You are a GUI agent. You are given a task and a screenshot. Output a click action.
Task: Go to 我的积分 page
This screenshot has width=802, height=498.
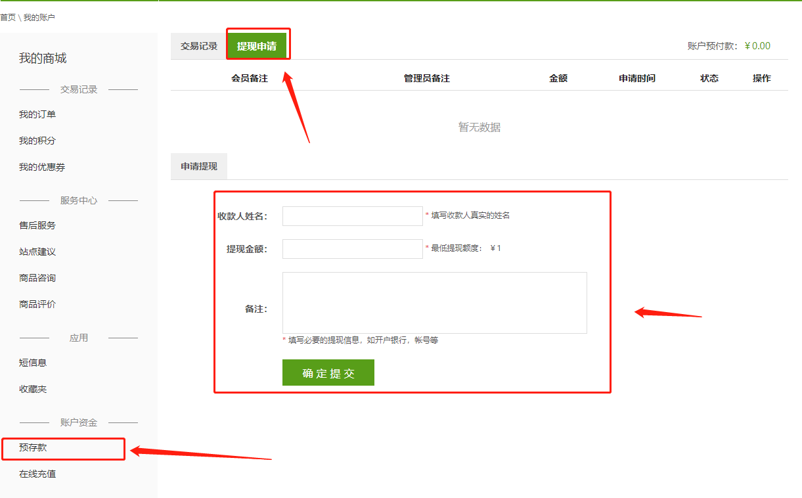tap(37, 141)
